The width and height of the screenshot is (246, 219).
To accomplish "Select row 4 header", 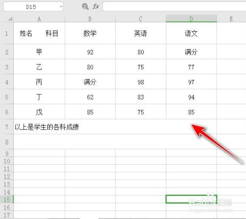I will [x=7, y=82].
